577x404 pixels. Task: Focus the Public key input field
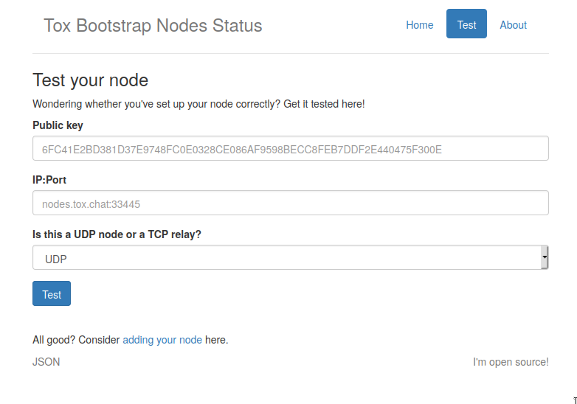(291, 148)
